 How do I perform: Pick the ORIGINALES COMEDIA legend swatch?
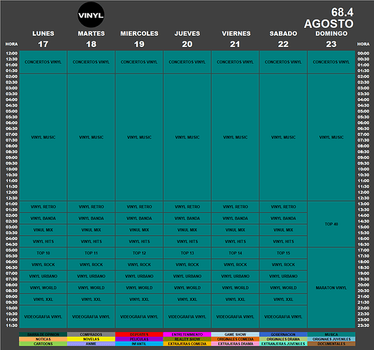[235, 339]
